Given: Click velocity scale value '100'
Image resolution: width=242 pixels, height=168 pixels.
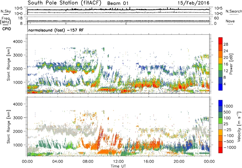Looking at the screenshot, I should click(x=227, y=118).
